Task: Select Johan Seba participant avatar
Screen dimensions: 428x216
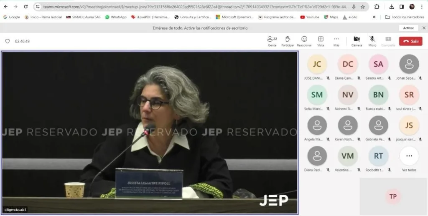Action: (409, 64)
